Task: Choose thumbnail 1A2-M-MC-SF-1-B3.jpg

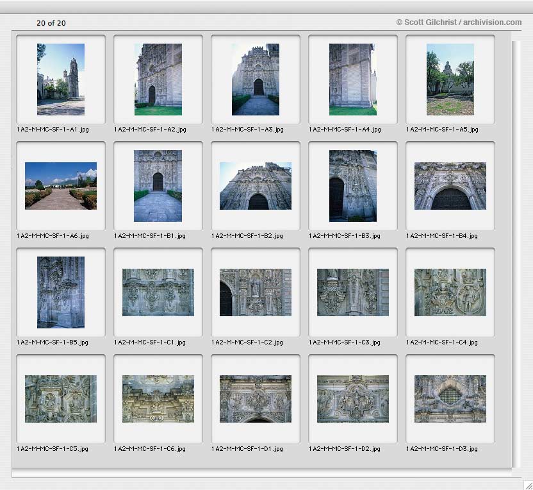Action: [x=353, y=186]
